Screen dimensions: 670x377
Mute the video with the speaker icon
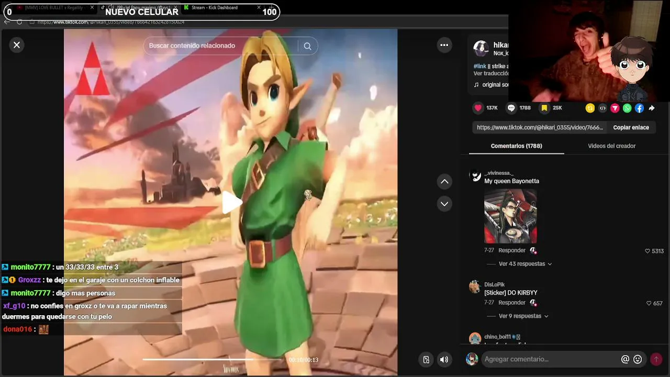click(444, 360)
